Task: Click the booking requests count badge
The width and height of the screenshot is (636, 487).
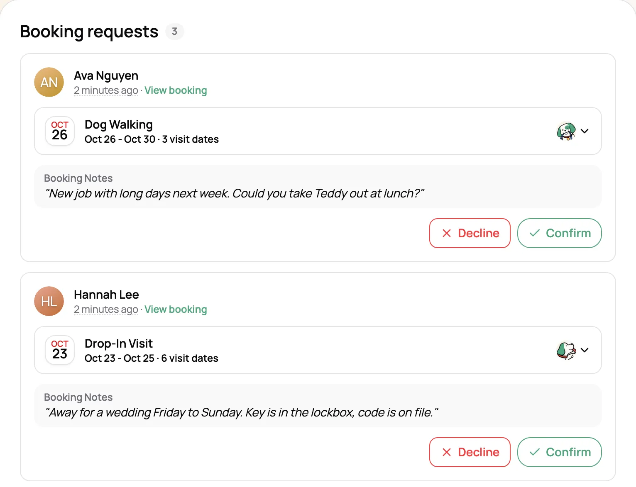Action: [175, 32]
